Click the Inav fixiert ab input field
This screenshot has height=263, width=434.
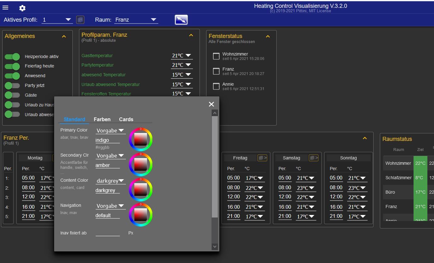[x=108, y=233]
